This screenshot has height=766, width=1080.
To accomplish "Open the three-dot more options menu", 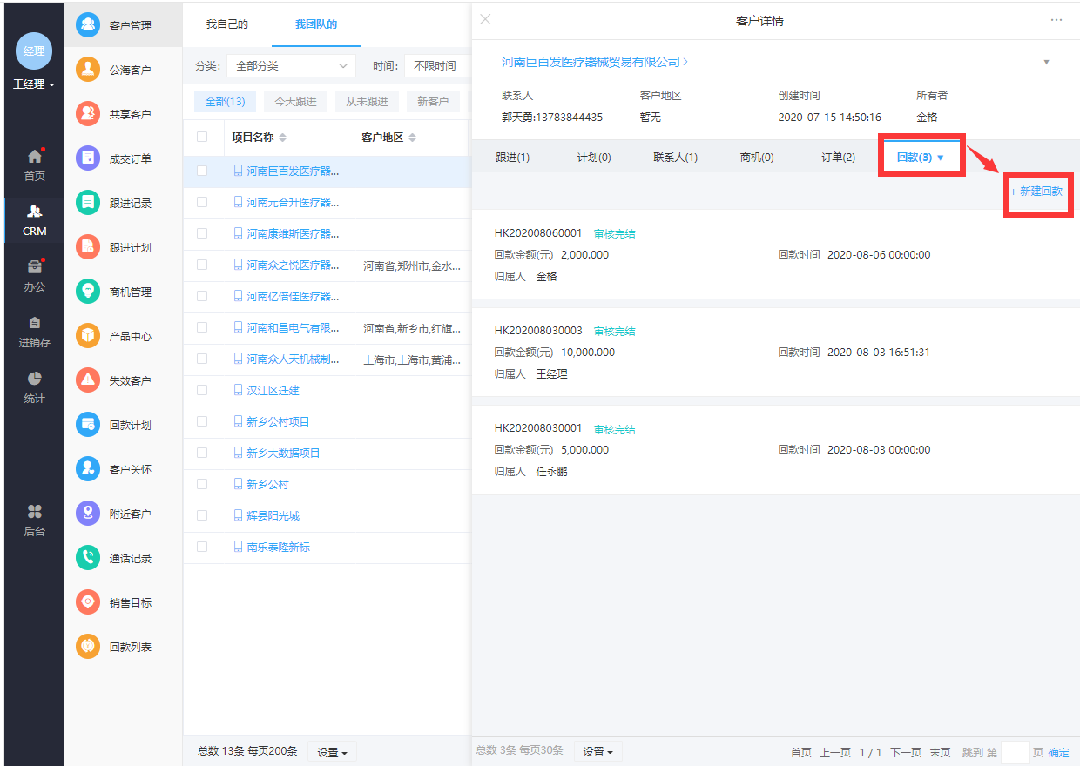I will click(1056, 20).
